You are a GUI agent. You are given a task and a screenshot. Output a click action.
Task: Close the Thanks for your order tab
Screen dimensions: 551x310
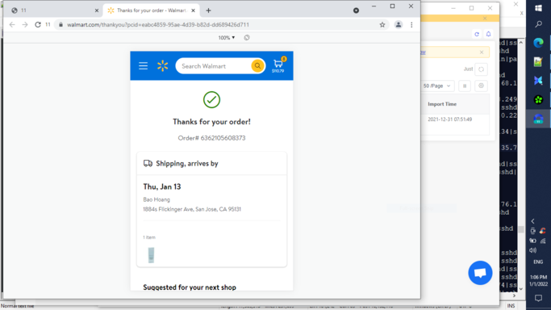[193, 10]
